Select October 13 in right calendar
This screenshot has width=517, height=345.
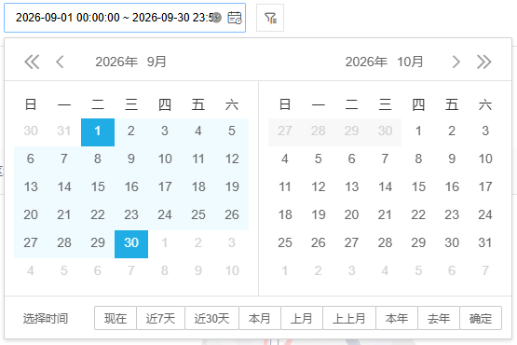click(351, 186)
